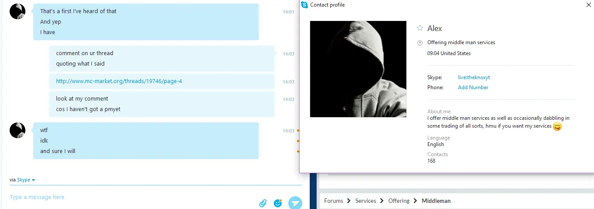Click the avatar beside 'That's a first' message

[17, 11]
